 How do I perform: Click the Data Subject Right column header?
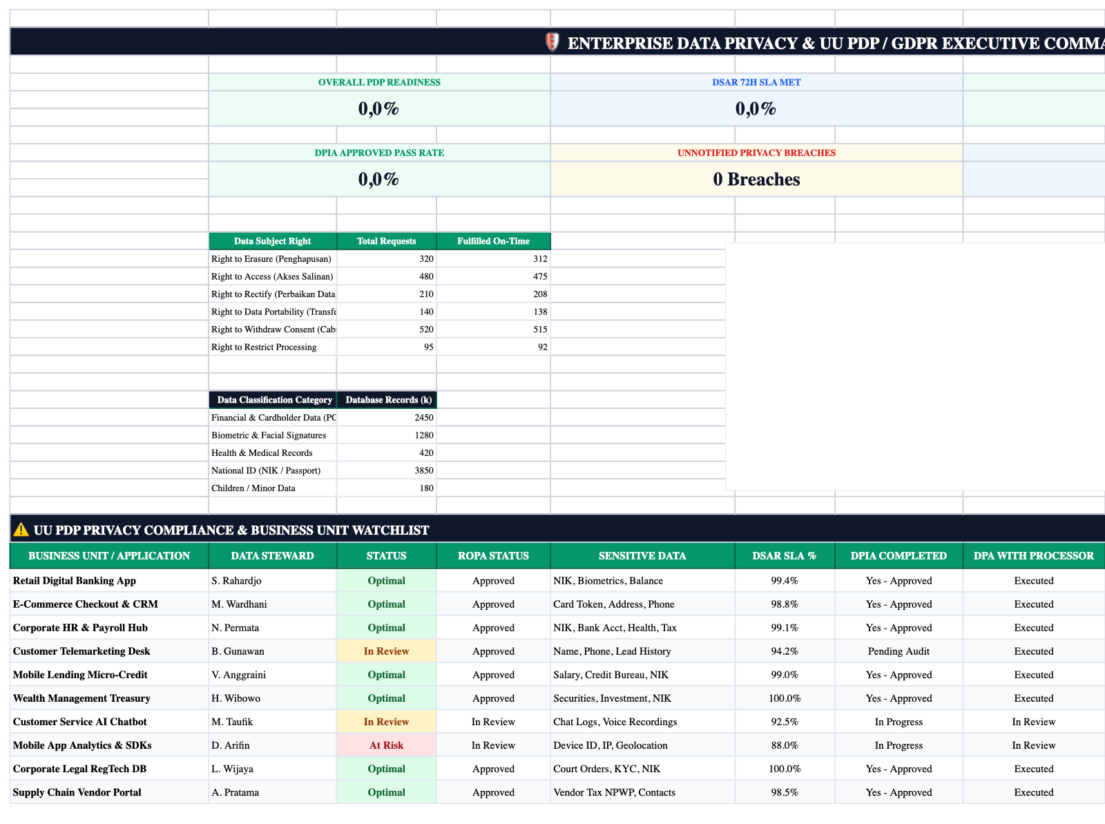point(273,241)
